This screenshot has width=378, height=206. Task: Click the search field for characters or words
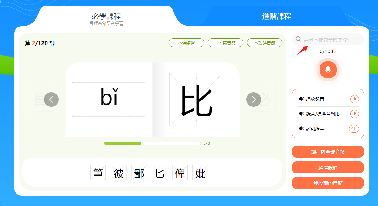328,39
